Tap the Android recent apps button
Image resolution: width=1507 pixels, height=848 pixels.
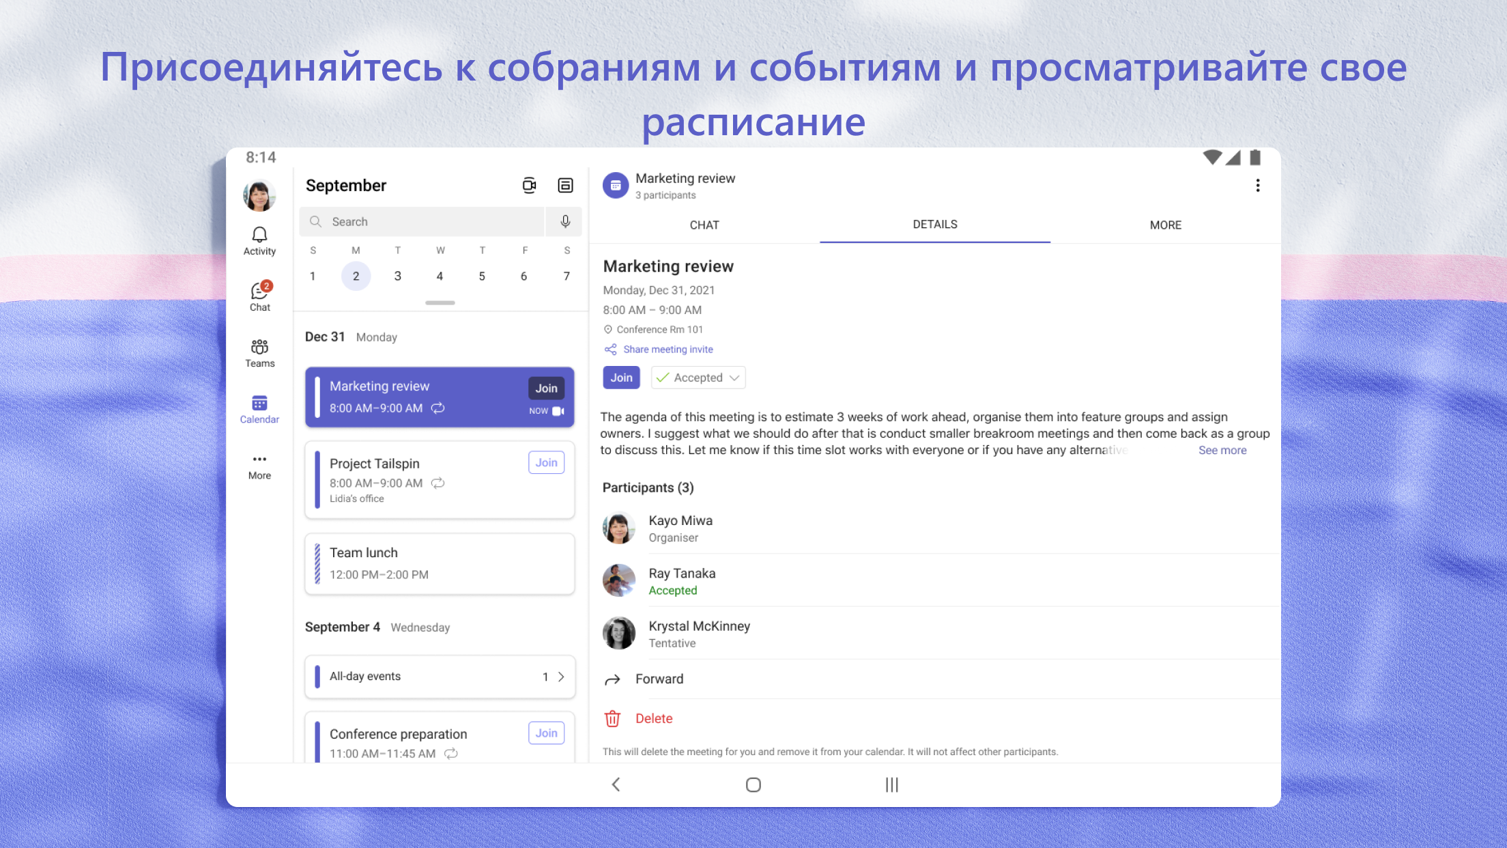[x=891, y=785]
